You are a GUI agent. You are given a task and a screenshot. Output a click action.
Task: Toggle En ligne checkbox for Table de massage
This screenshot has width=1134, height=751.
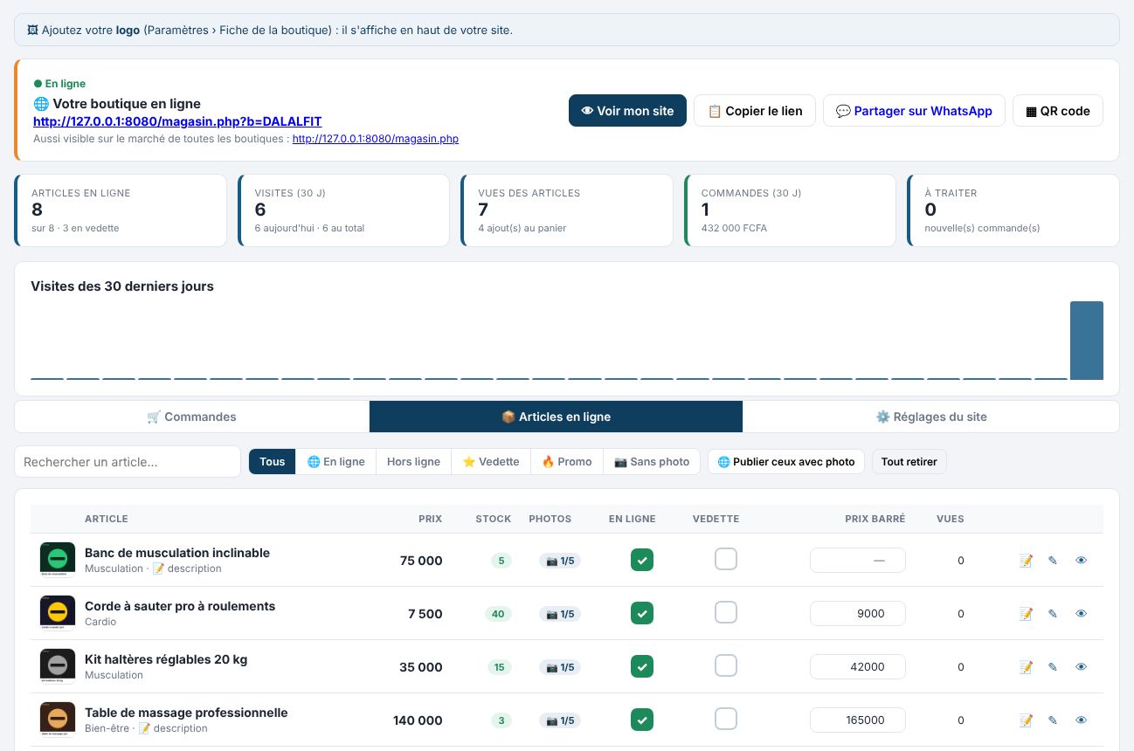tap(642, 720)
